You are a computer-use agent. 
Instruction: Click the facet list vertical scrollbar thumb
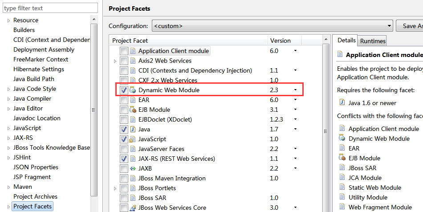(326, 131)
